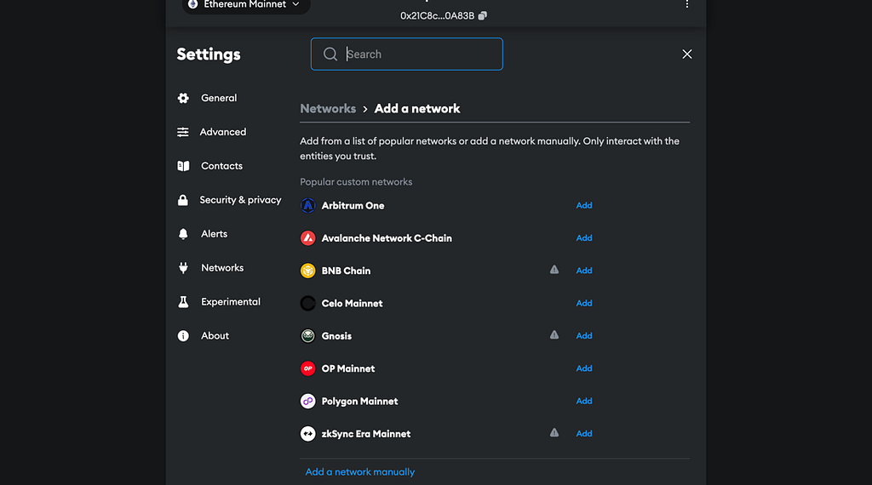Click the General gear icon

pyautogui.click(x=183, y=98)
